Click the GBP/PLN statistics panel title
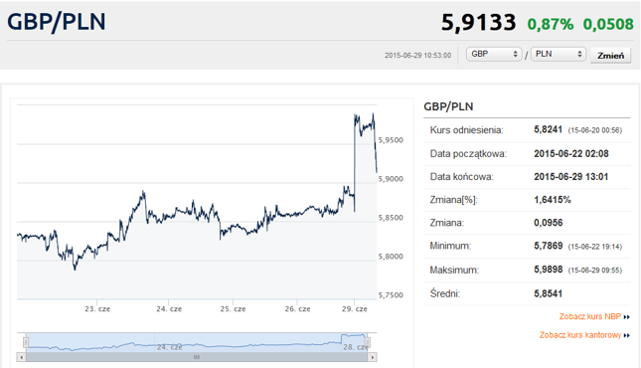 (448, 106)
